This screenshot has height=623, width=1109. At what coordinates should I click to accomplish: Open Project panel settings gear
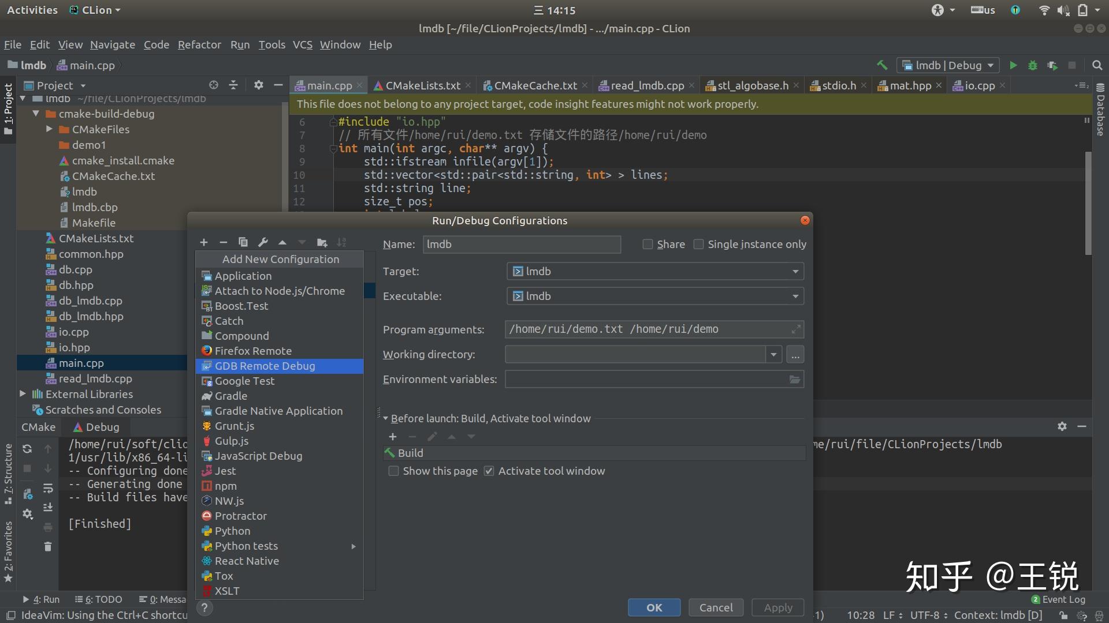point(259,85)
